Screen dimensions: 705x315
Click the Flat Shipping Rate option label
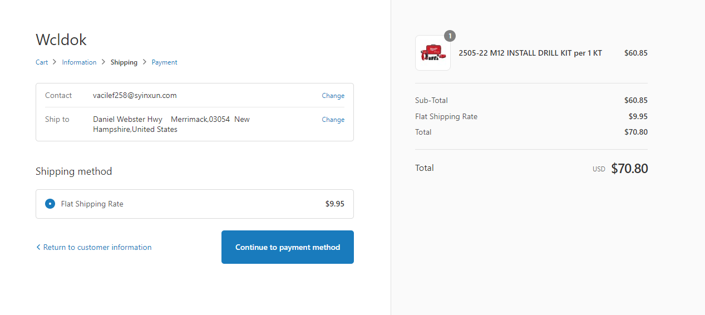click(92, 204)
